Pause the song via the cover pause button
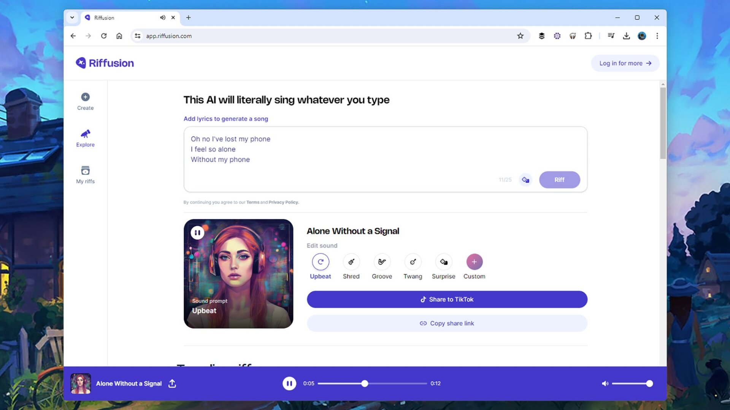 point(197,232)
